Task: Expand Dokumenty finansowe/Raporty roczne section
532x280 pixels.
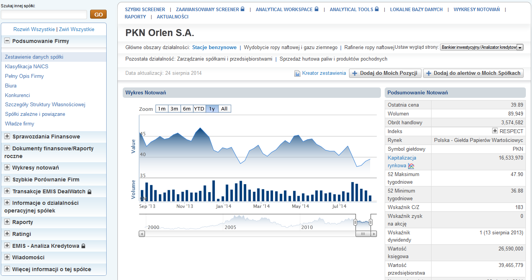Action: tap(7, 148)
